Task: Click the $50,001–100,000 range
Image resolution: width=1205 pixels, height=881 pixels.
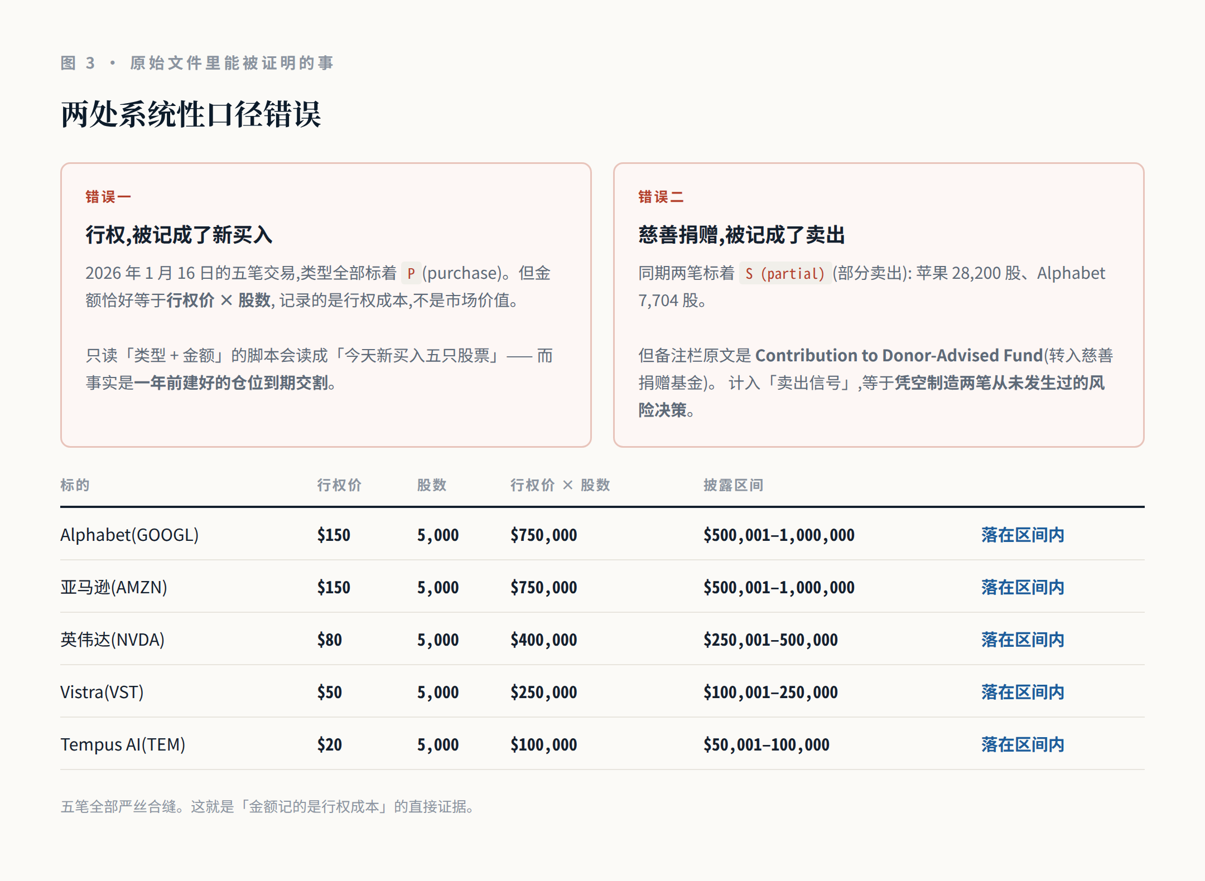Action: tap(767, 744)
